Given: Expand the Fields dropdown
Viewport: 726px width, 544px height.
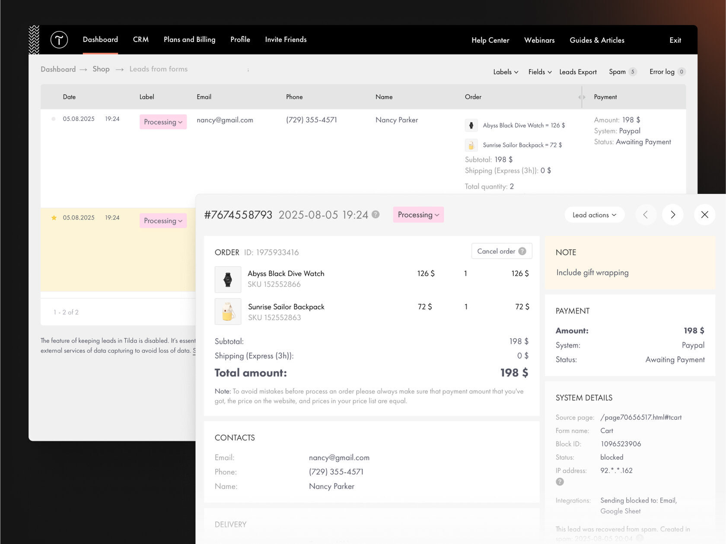Looking at the screenshot, I should [540, 72].
